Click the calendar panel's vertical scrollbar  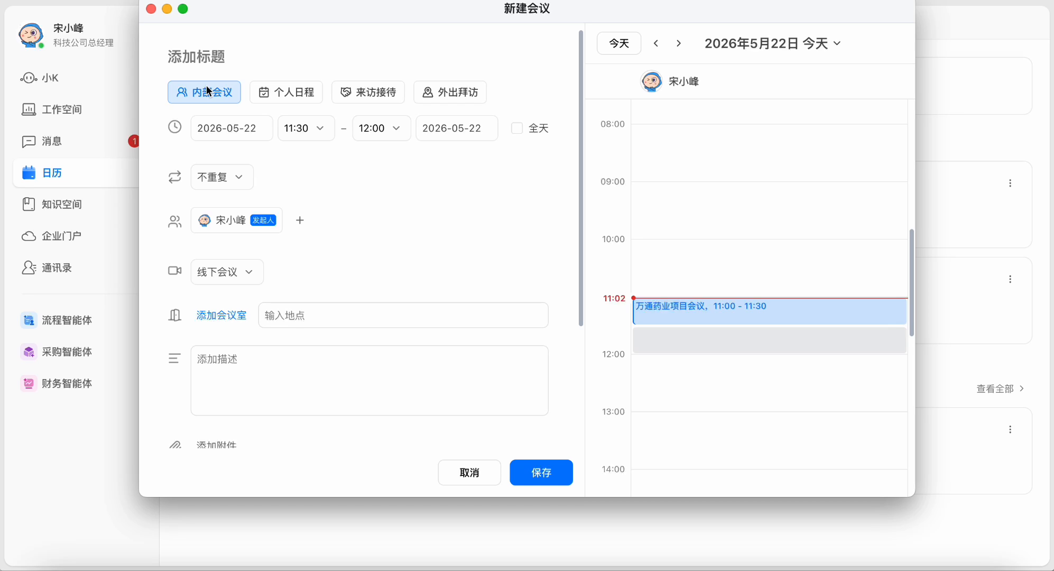tap(911, 283)
